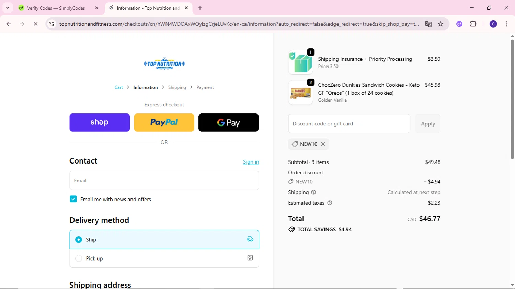Show Shipping help info icon
The height and width of the screenshot is (289, 515).
313,192
